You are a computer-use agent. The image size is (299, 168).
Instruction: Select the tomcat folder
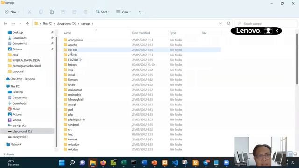[72, 140]
